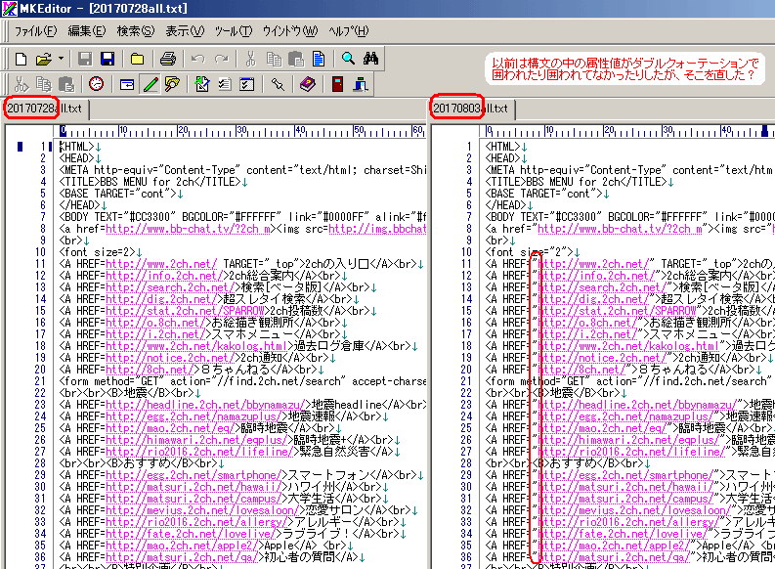This screenshot has height=569, width=775.
Task: Click the 8ch.net link in right pane
Action: (581, 370)
